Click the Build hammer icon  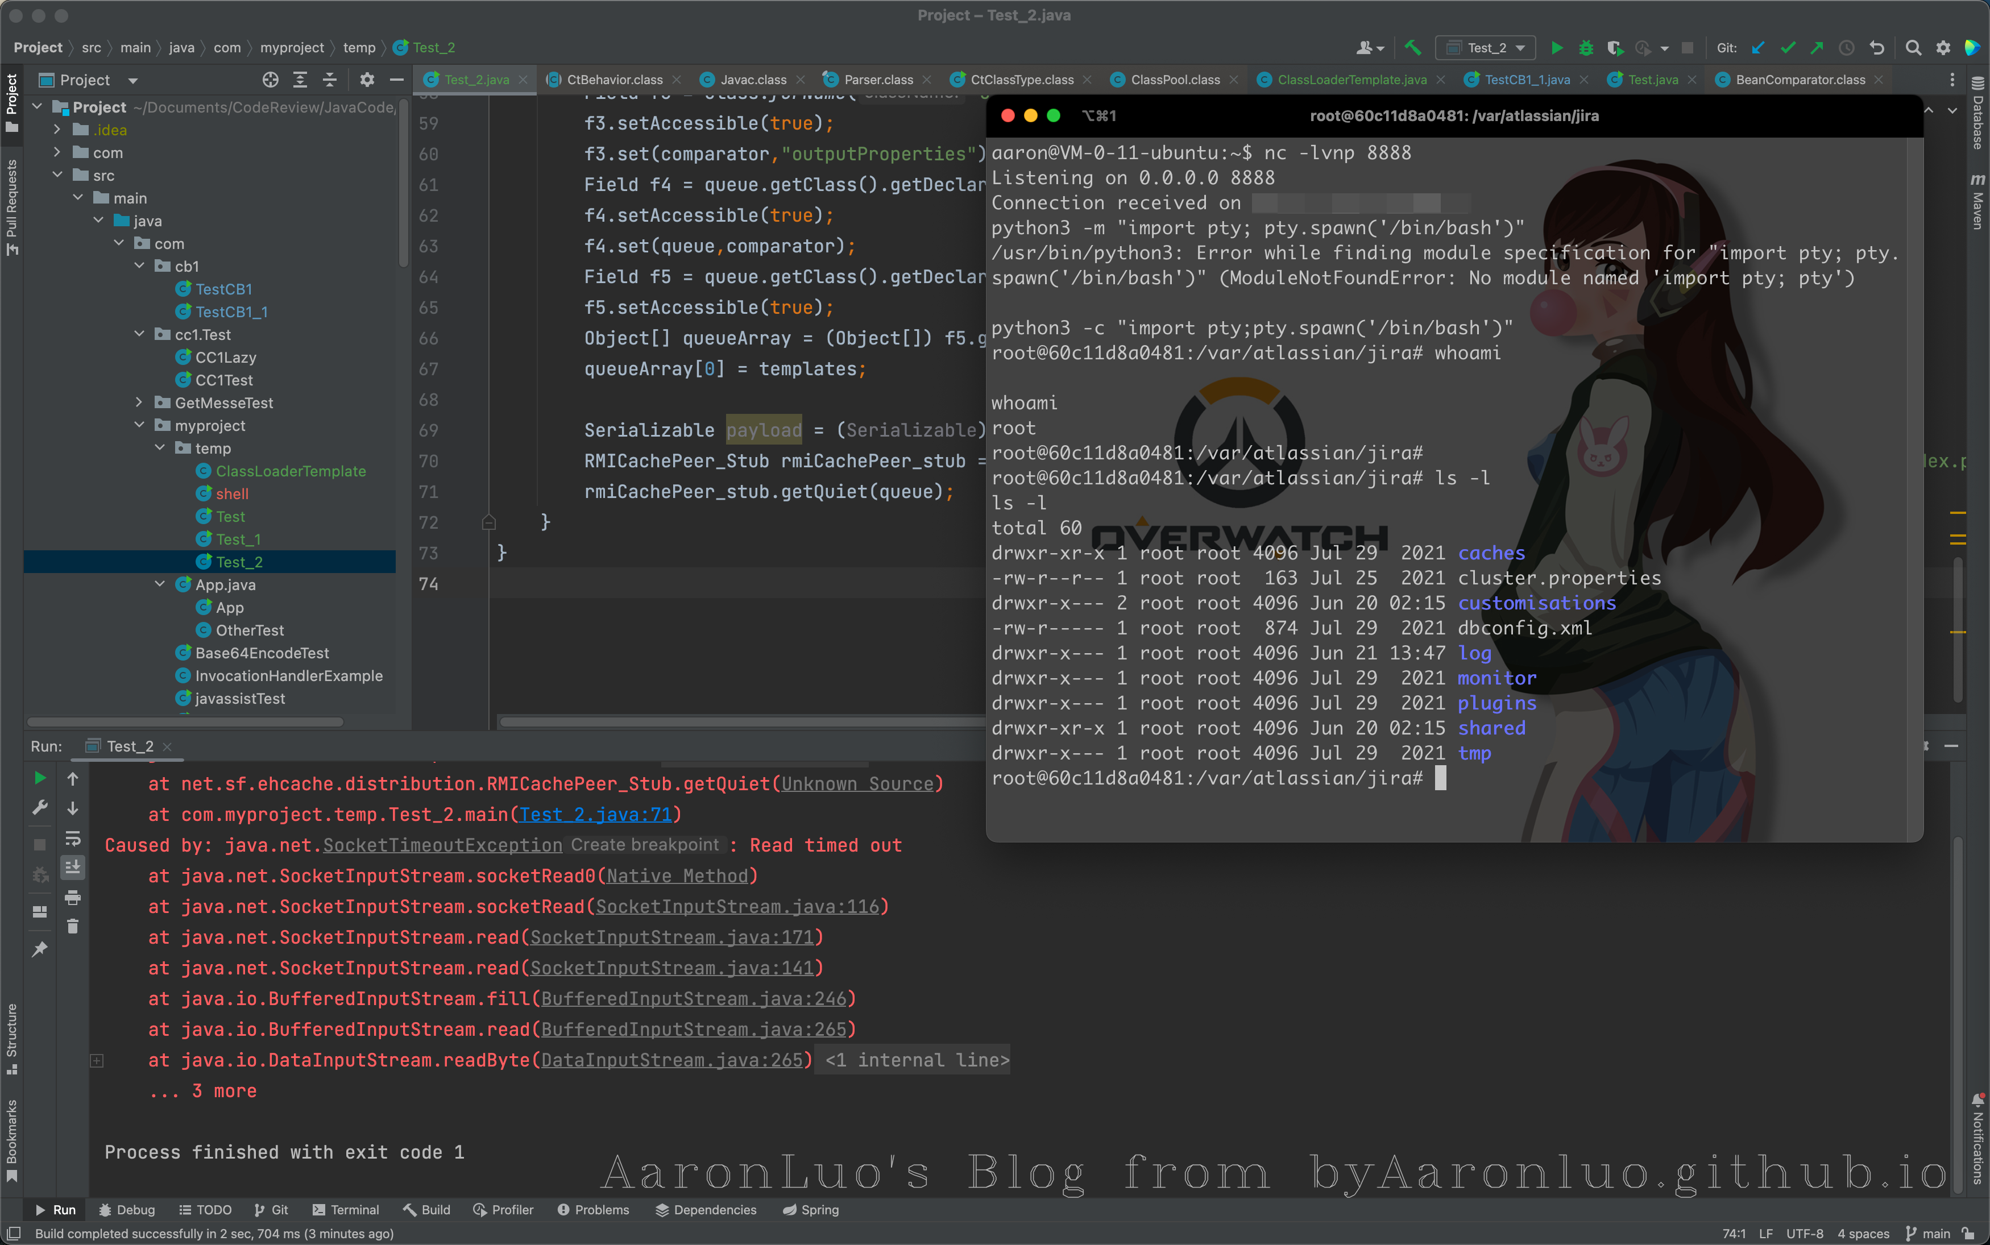coord(1413,48)
